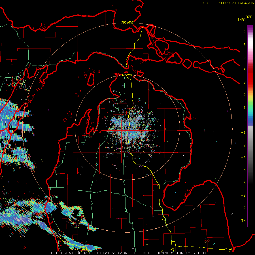Click the [dB] units label

tap(242, 20)
